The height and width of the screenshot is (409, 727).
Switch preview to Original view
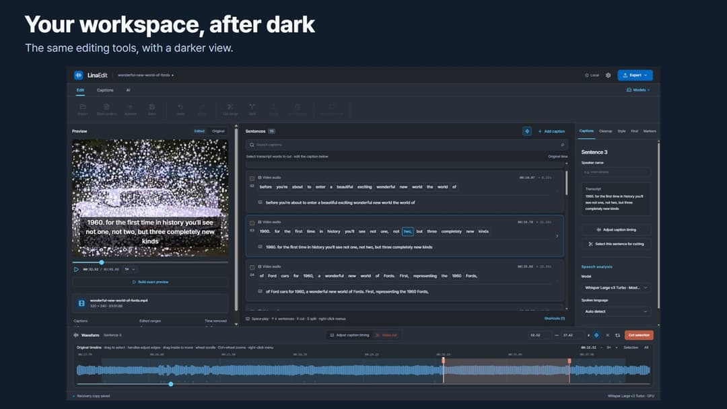coord(218,131)
